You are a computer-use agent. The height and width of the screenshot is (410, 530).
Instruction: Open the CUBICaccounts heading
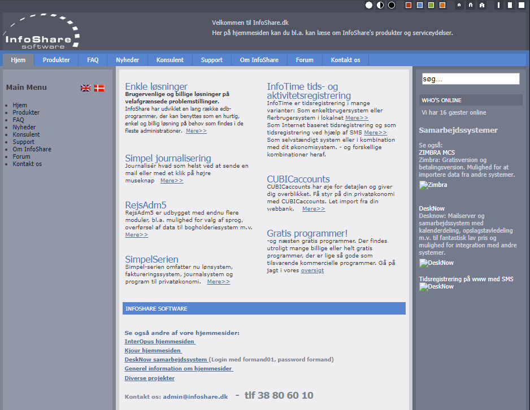point(298,179)
